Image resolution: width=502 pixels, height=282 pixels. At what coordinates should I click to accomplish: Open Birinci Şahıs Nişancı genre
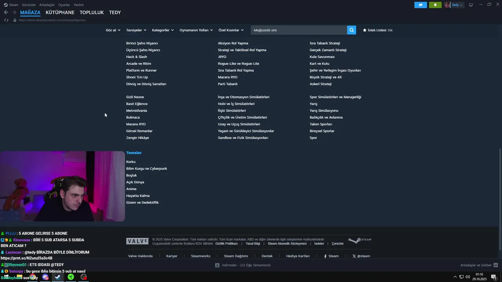[x=142, y=43]
